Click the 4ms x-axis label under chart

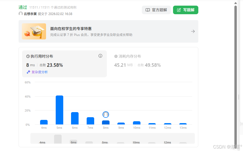pos(44,128)
